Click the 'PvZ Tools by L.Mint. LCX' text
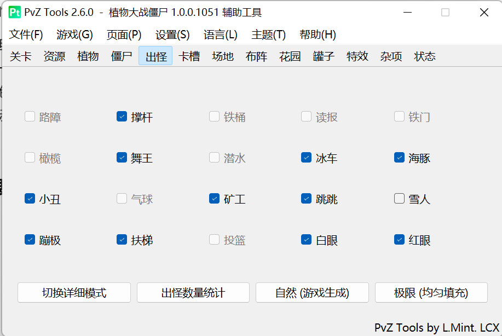This screenshot has width=502, height=336. pyautogui.click(x=437, y=328)
